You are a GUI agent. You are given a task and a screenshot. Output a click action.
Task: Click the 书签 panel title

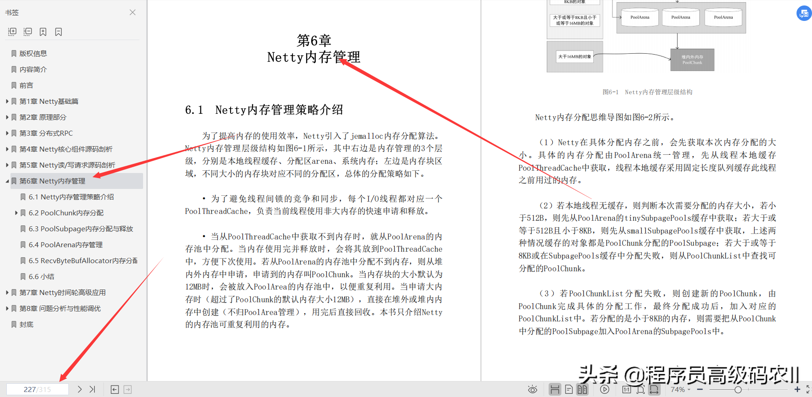click(x=12, y=12)
